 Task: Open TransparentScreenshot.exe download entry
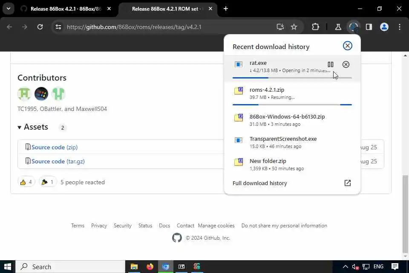(x=292, y=142)
